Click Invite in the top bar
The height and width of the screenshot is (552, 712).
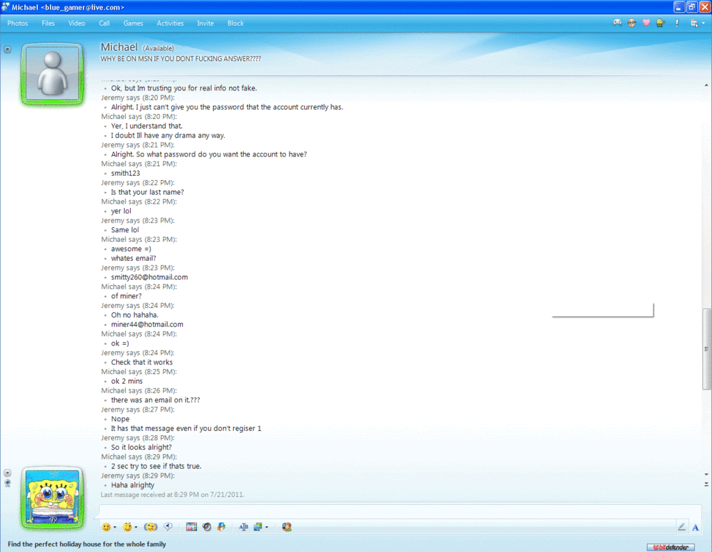click(205, 23)
